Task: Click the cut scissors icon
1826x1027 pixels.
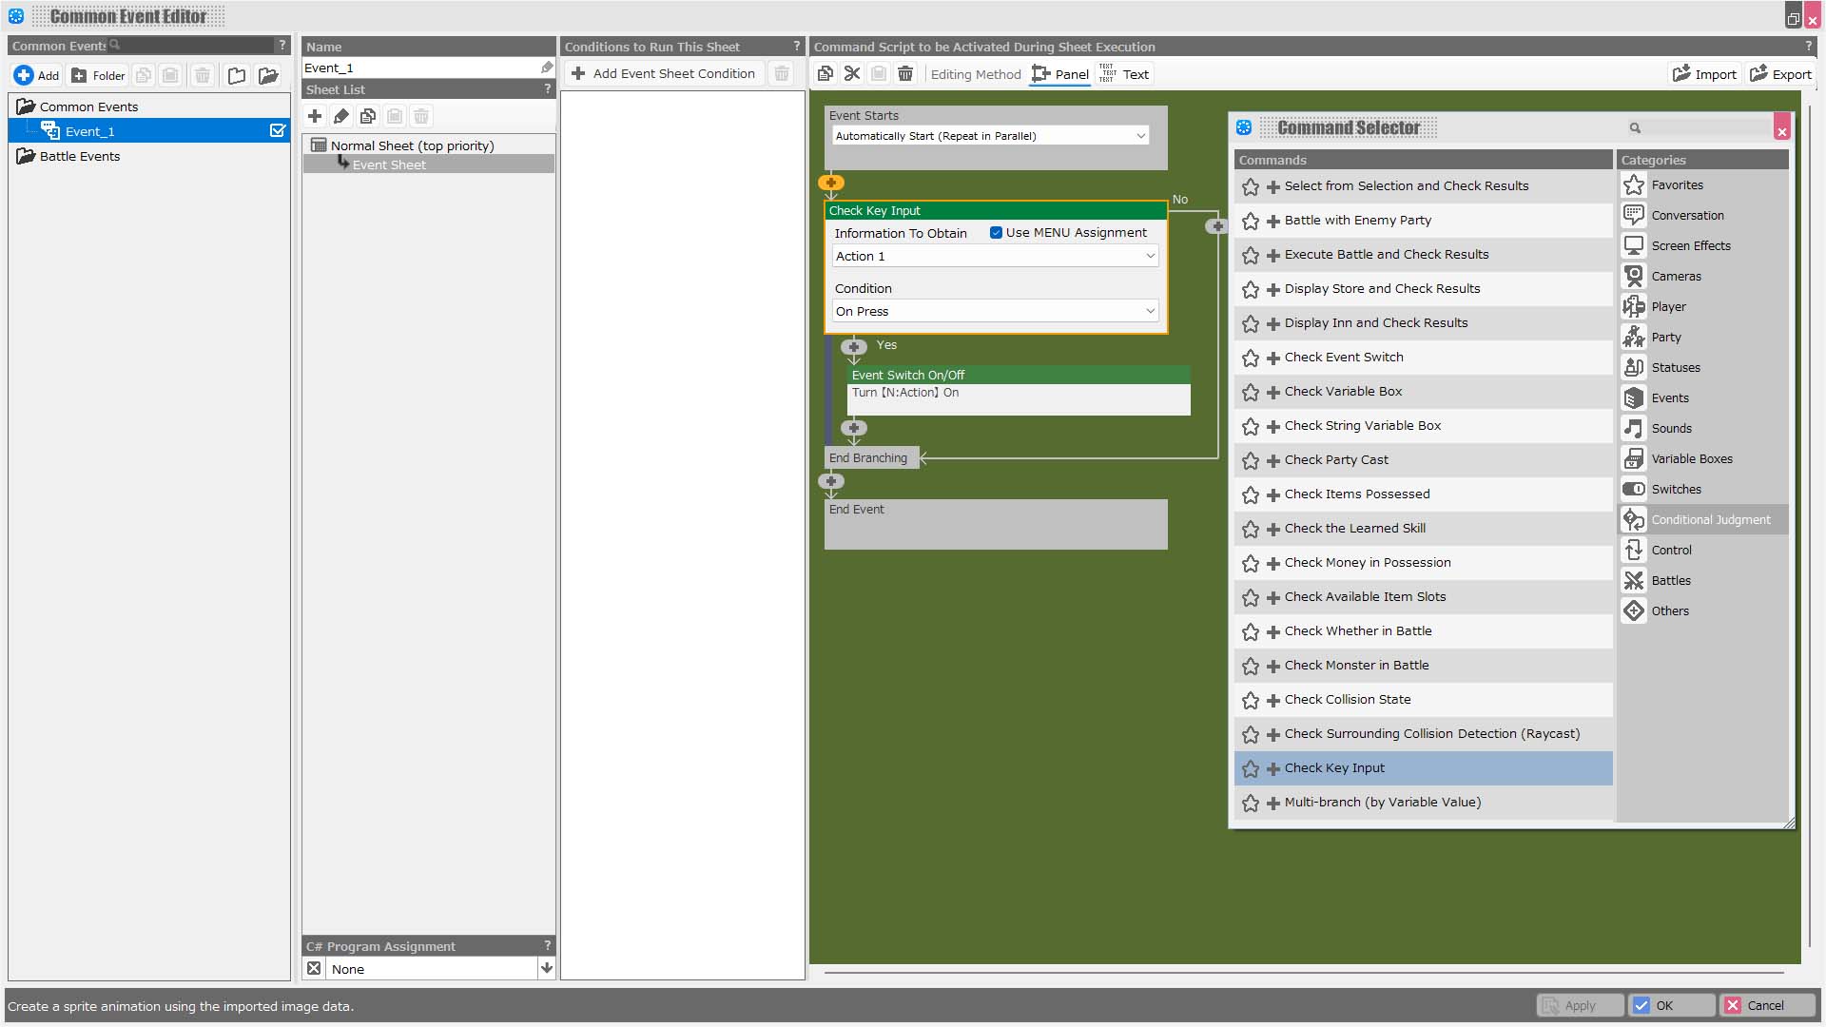Action: 852,74
